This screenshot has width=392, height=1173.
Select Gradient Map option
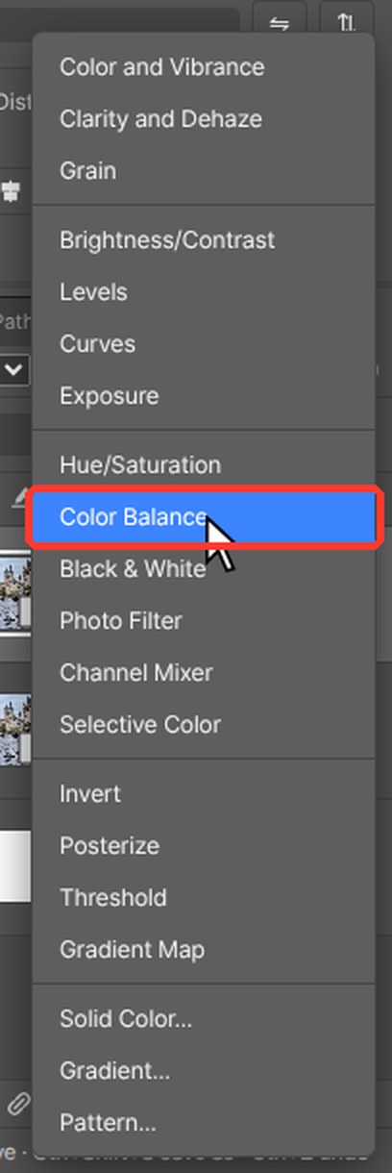(x=204, y=950)
